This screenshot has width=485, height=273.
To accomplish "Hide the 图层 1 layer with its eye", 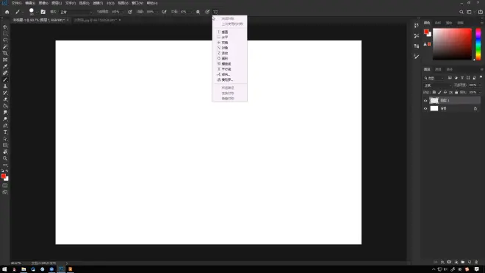I will tap(425, 100).
